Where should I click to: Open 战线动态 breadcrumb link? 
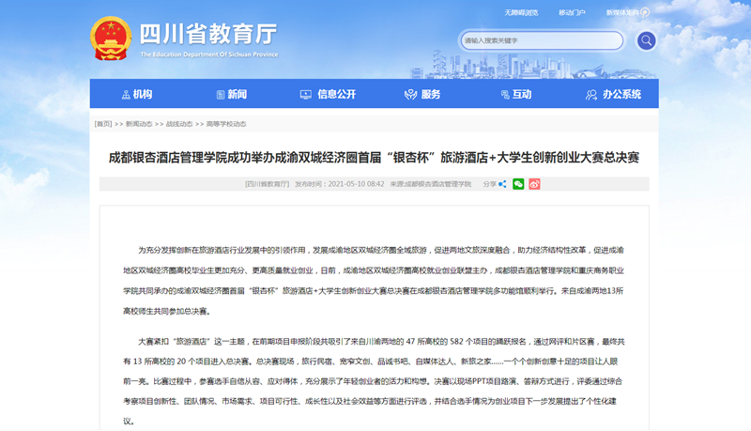click(x=179, y=124)
